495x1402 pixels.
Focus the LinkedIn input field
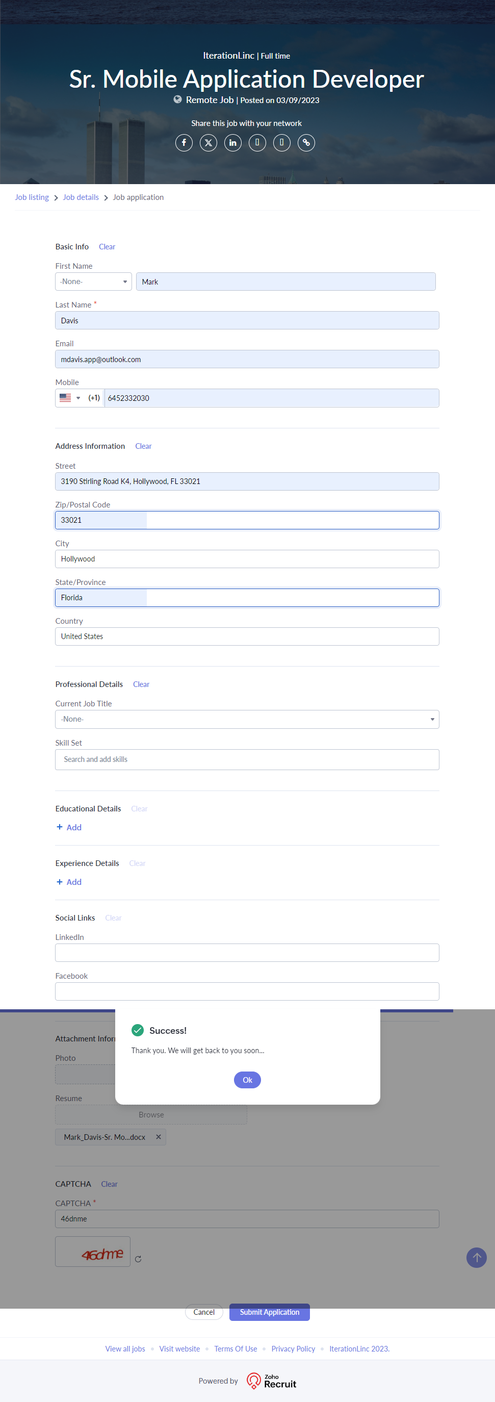pos(247,953)
